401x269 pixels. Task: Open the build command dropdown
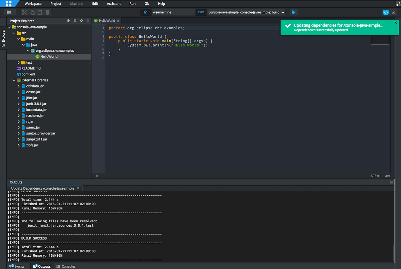283,12
